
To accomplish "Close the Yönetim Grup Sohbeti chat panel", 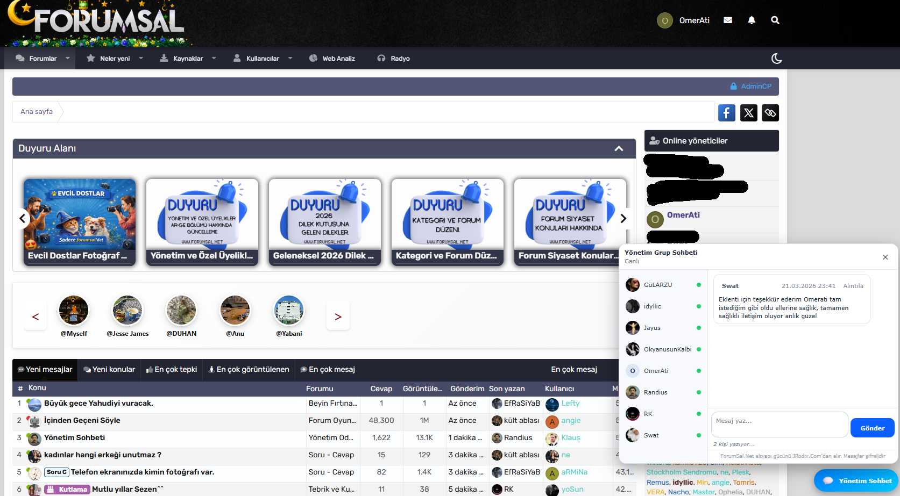I will coord(885,257).
